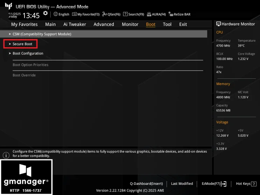Screen dimensions: 260x195
Task: Go to the Exit tab
Action: [183, 25]
